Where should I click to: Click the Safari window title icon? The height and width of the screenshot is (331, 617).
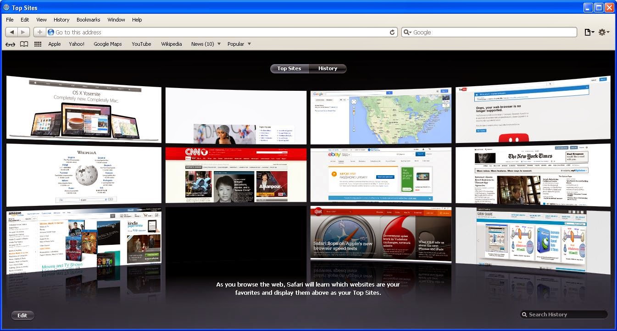click(6, 7)
